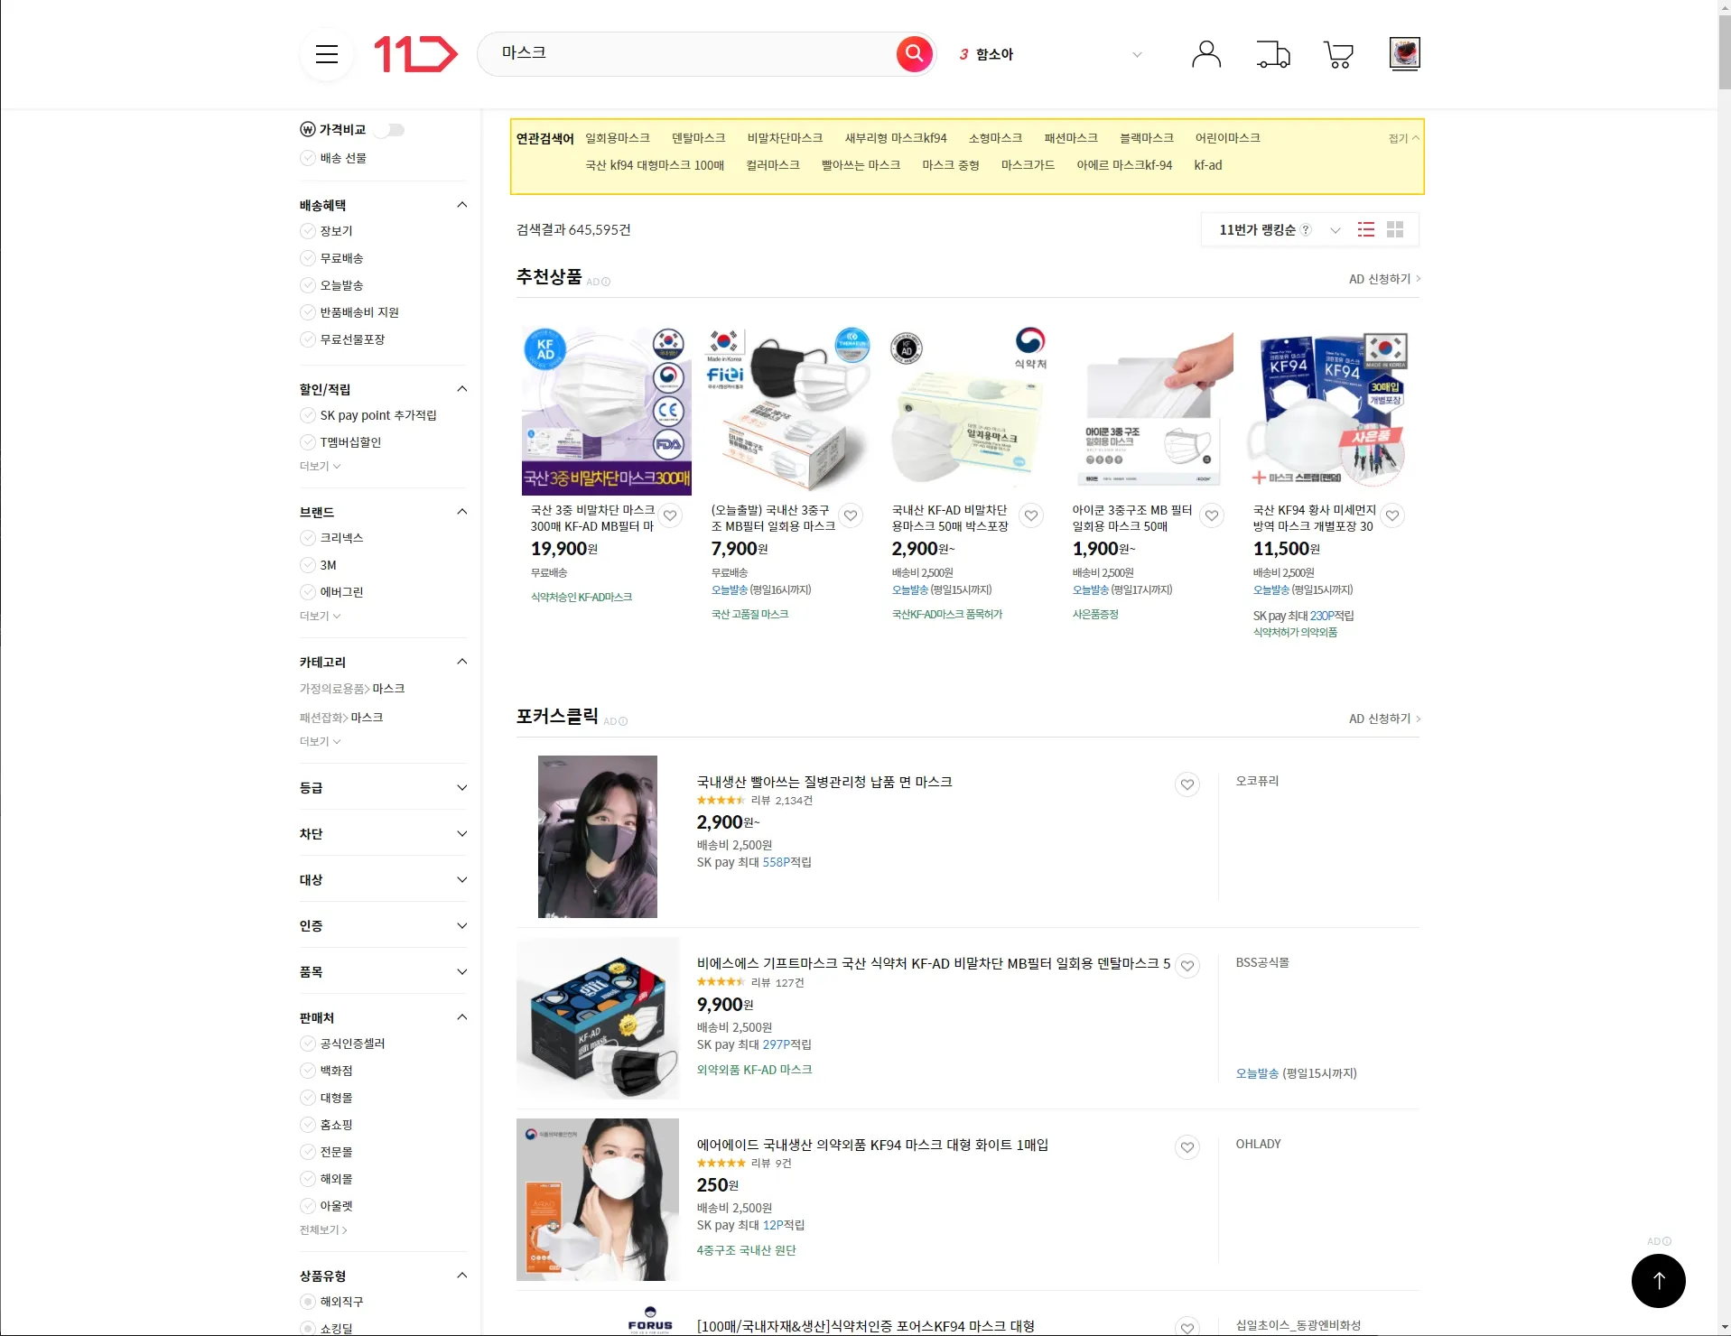Expand the 등급 filter section
The height and width of the screenshot is (1336, 1731).
(x=462, y=788)
